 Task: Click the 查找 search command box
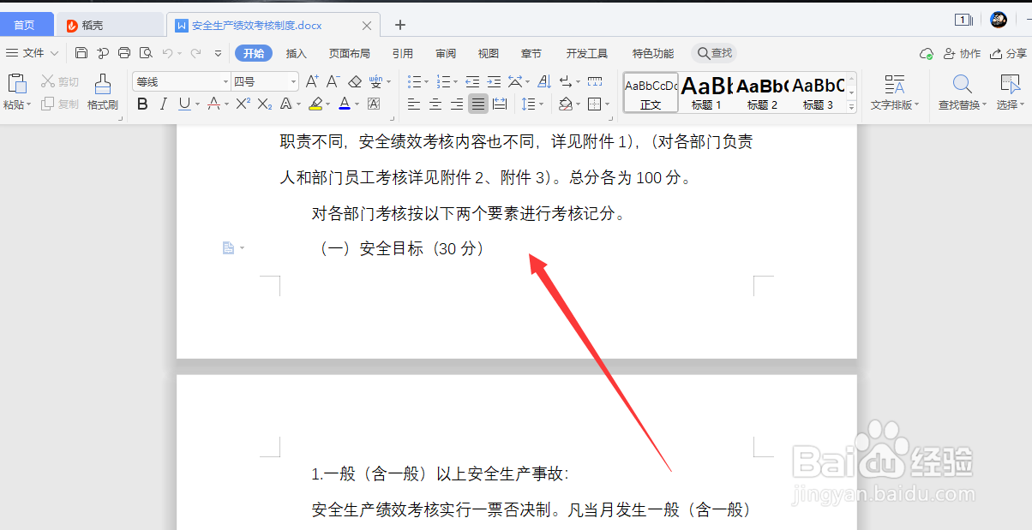(715, 53)
